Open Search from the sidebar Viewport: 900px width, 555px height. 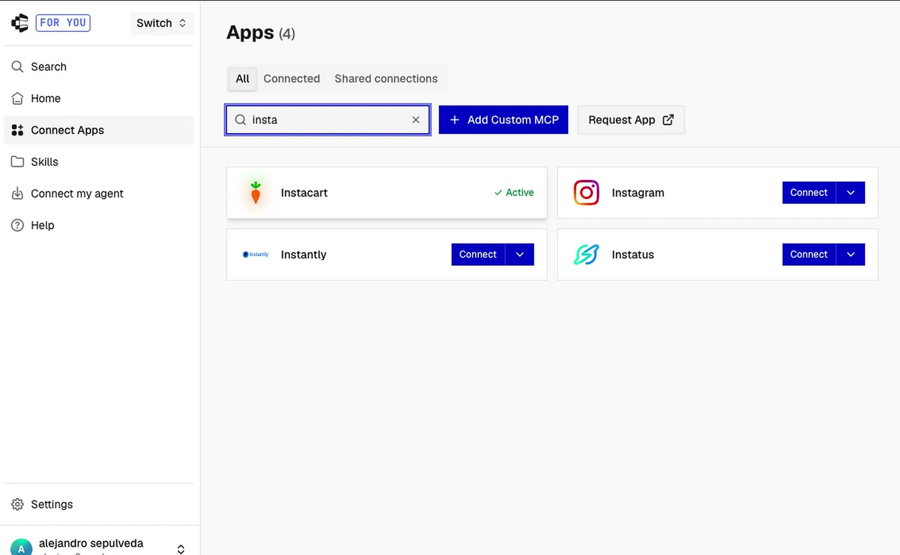[x=98, y=67]
